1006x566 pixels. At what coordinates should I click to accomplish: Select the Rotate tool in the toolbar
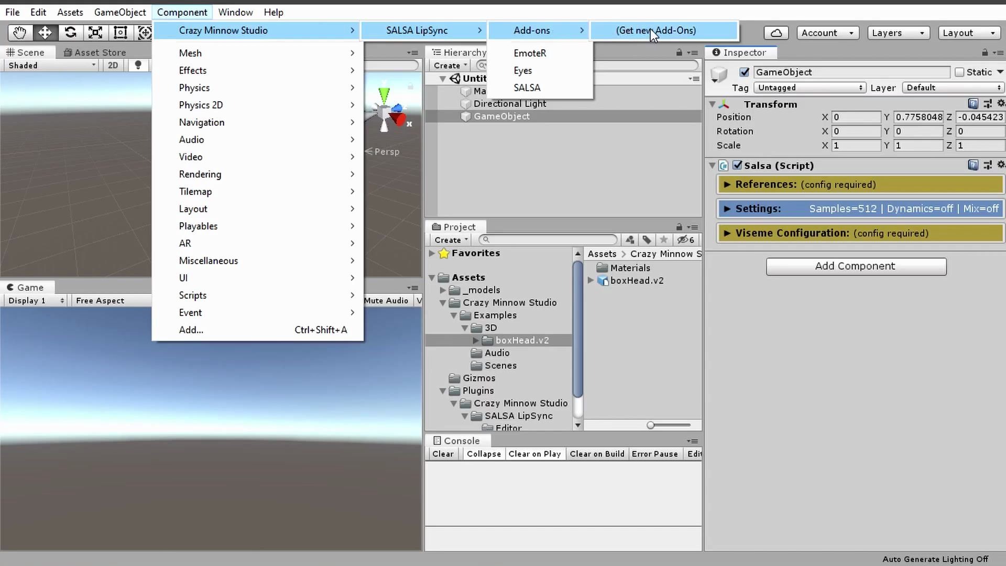[x=70, y=32]
